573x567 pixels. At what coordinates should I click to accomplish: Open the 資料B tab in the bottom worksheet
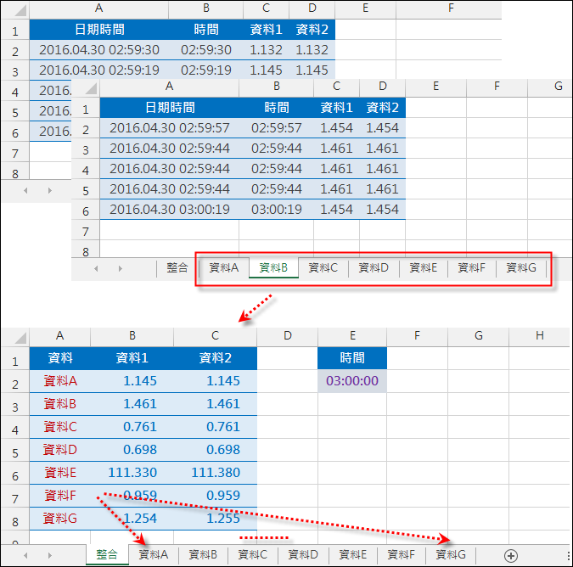(203, 555)
